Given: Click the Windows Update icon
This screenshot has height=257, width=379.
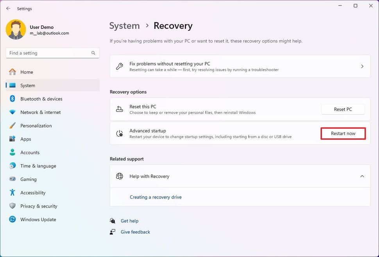Looking at the screenshot, I should click(12, 220).
